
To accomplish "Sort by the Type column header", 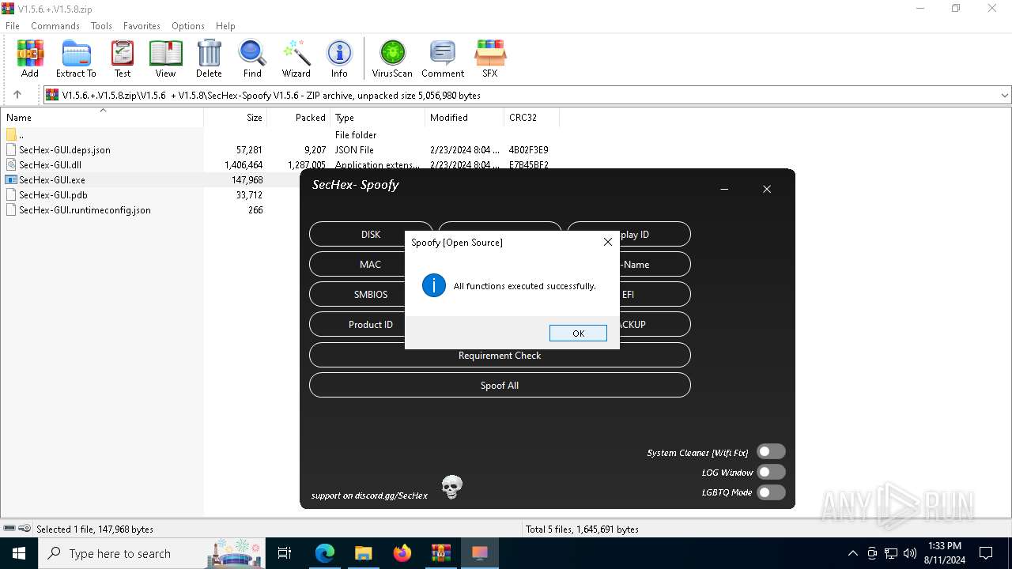I will click(x=378, y=117).
